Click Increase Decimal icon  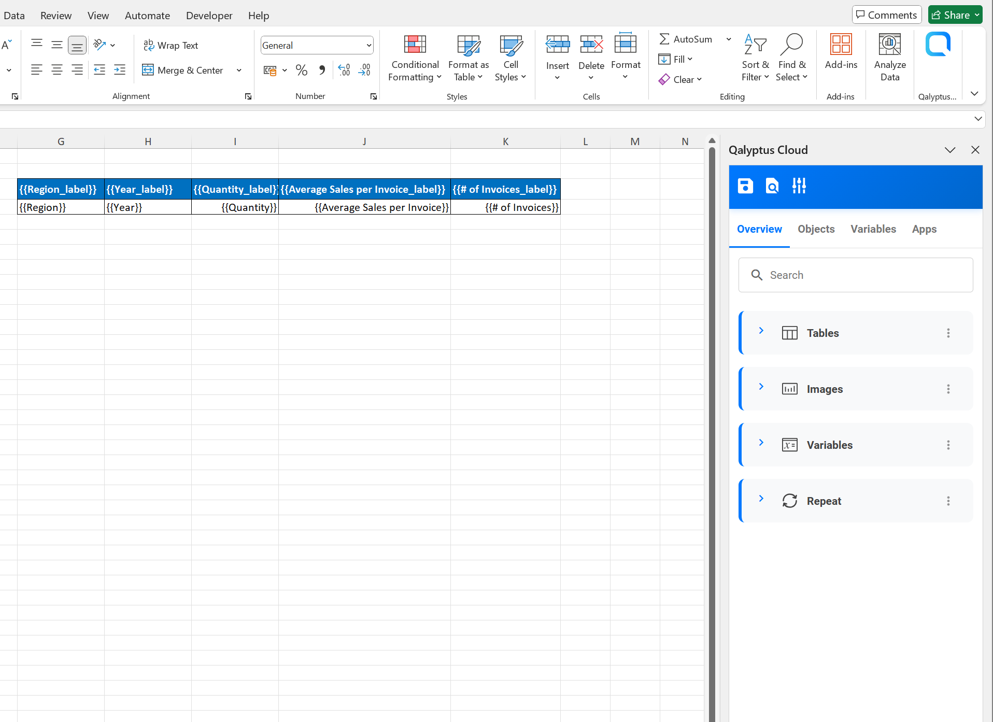(344, 69)
